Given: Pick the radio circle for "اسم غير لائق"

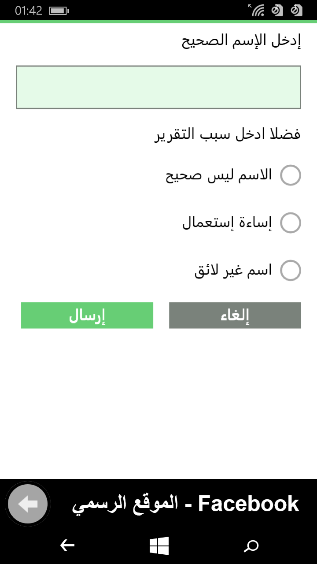Looking at the screenshot, I should coord(291,270).
